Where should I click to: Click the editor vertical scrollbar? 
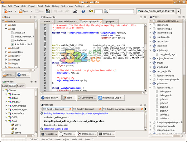(146, 58)
